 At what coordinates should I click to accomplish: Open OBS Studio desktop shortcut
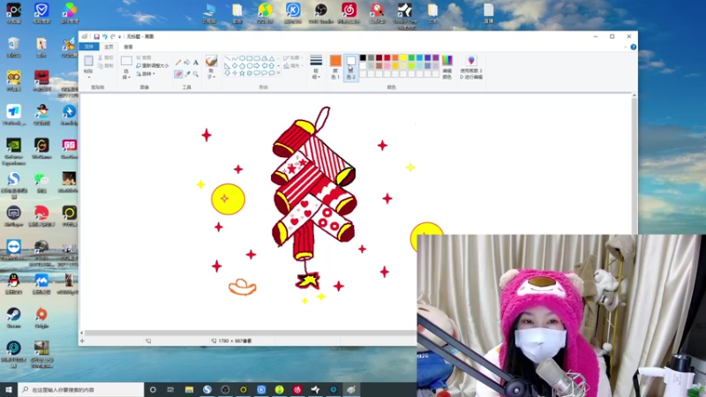(321, 13)
